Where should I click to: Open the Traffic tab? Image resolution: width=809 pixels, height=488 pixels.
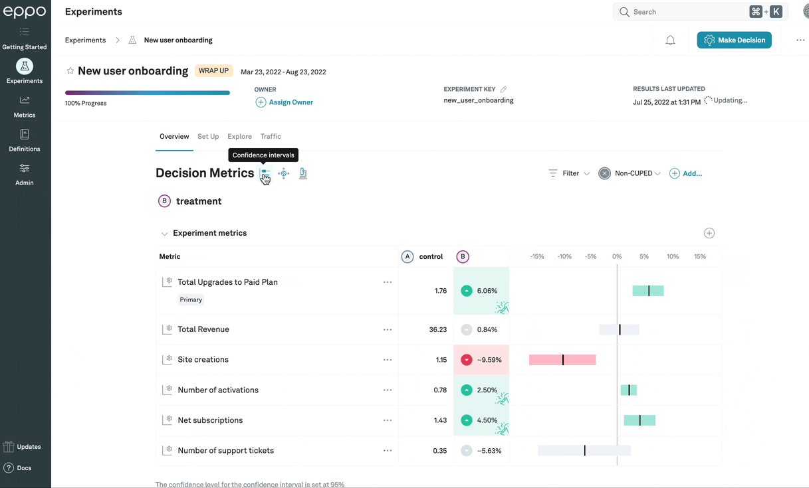[x=271, y=136]
